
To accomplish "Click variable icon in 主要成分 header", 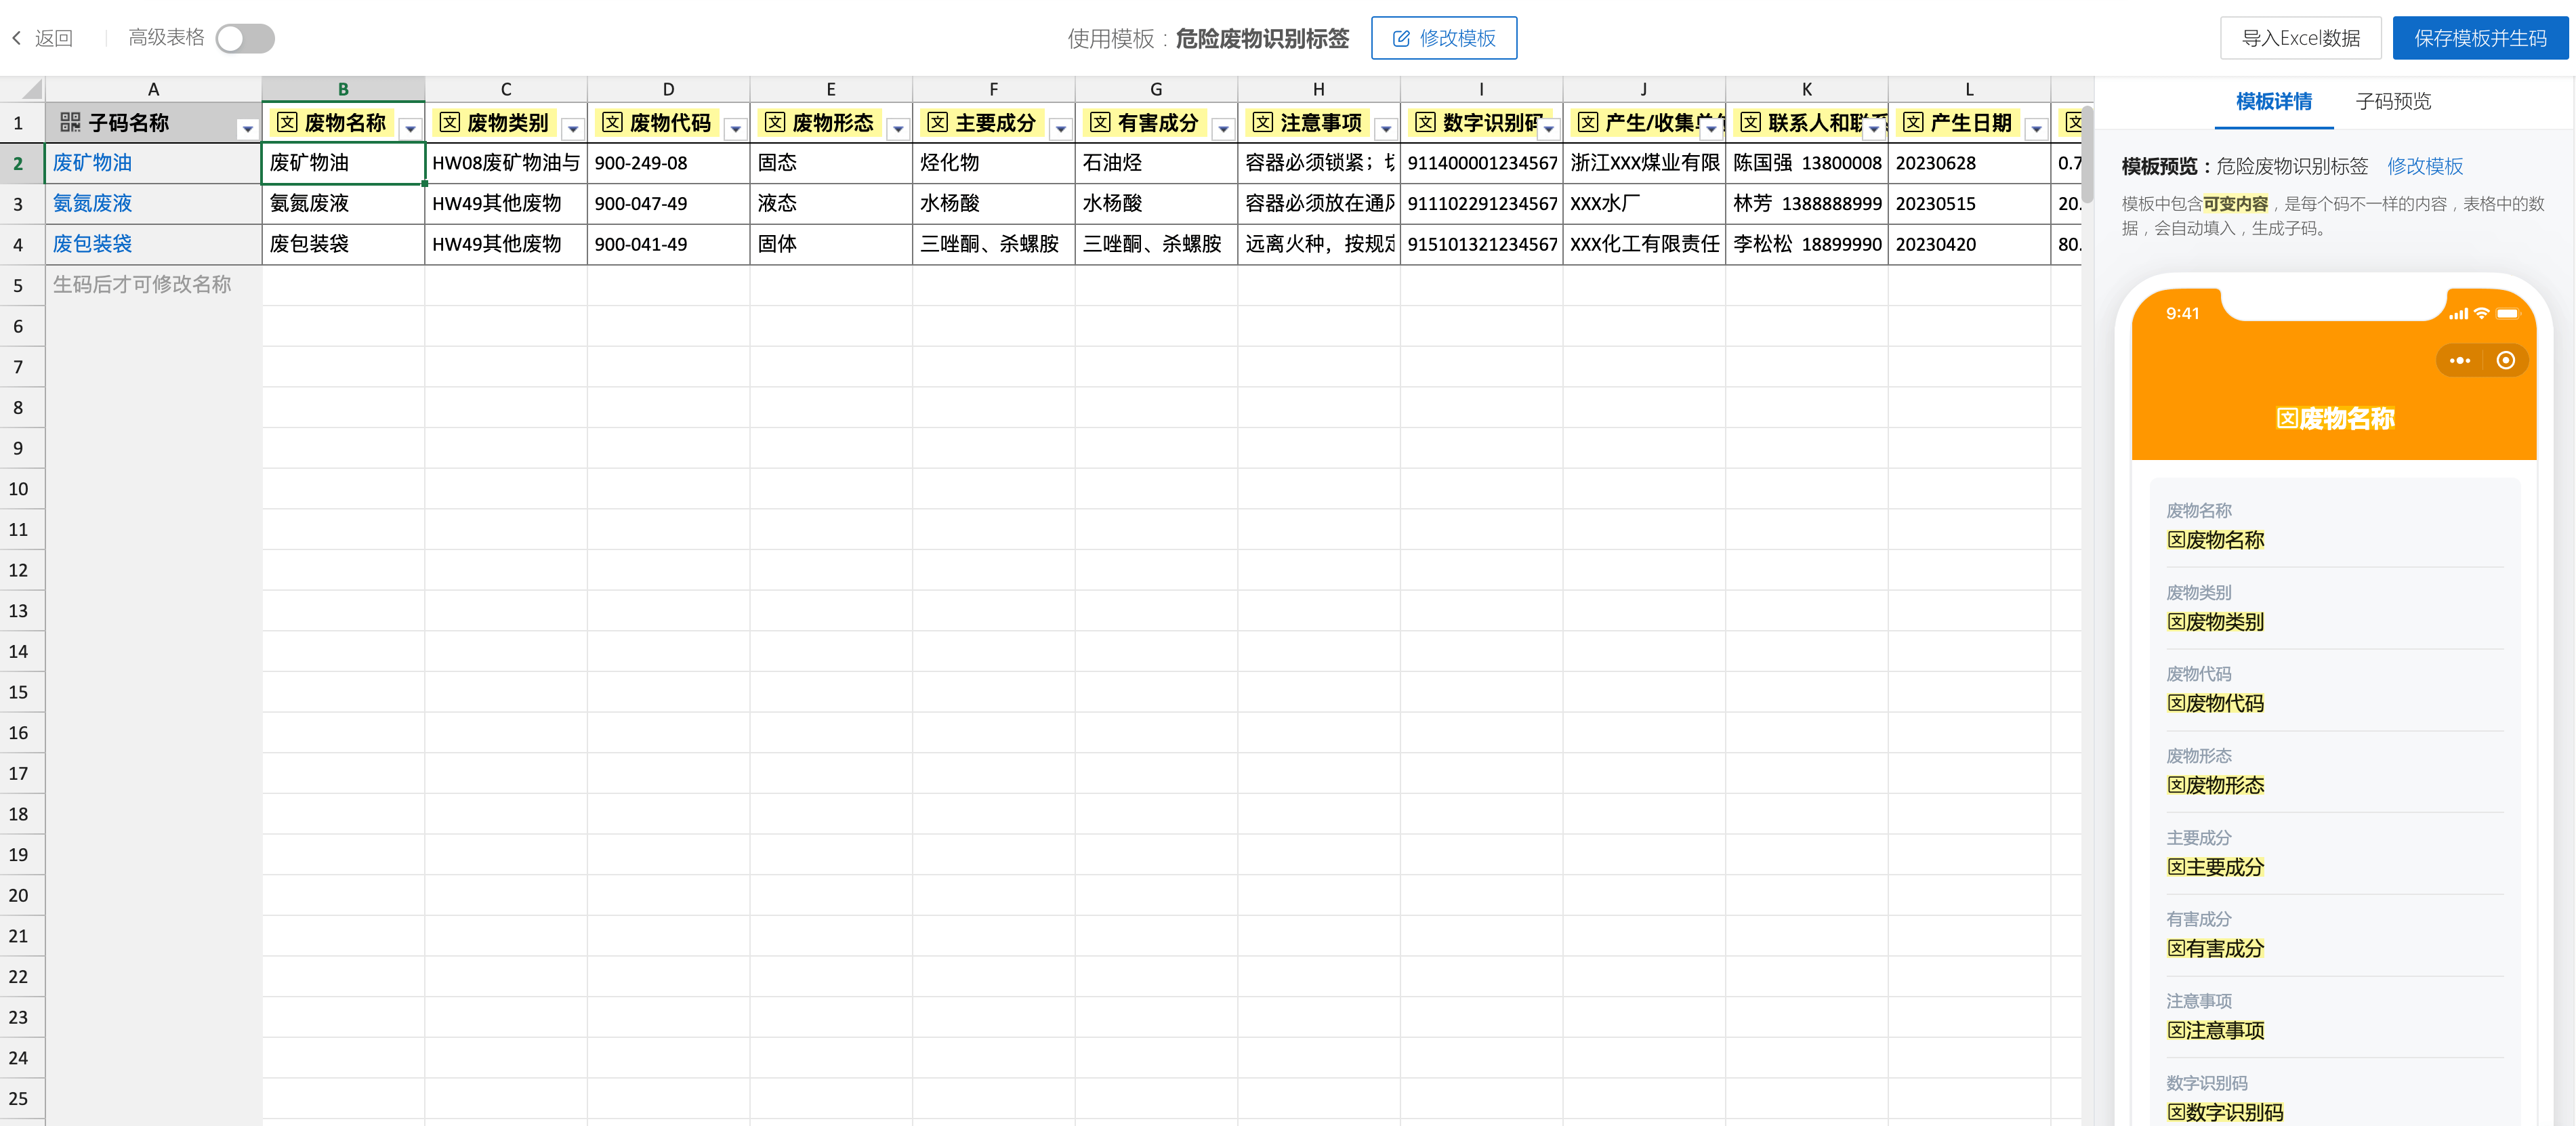I will [x=938, y=122].
